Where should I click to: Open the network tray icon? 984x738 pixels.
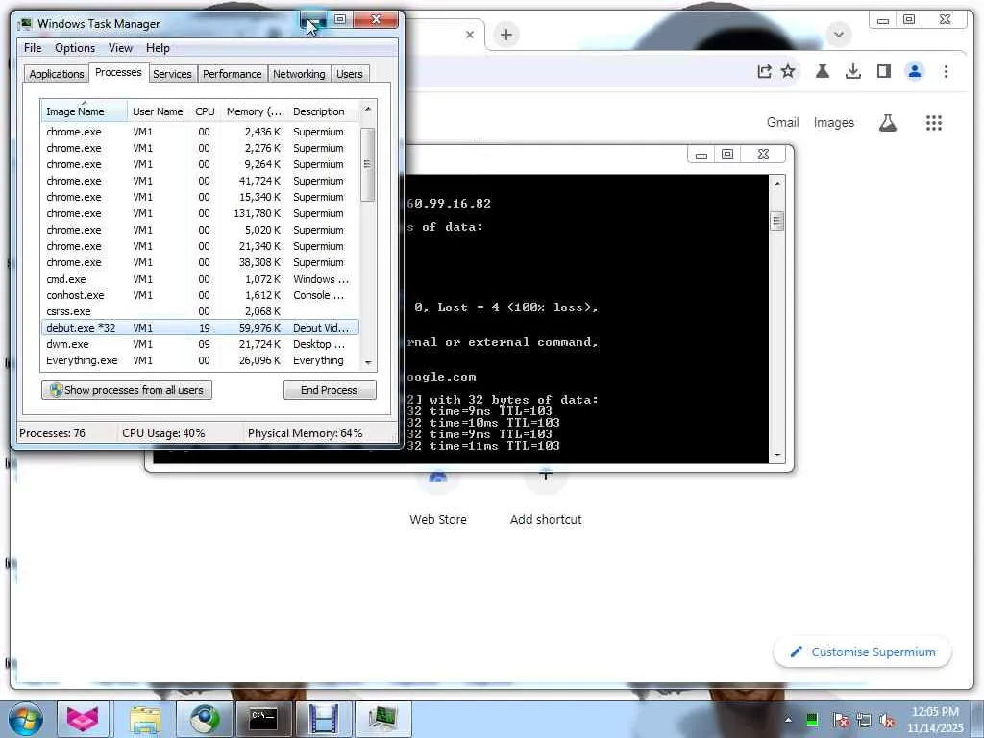pyautogui.click(x=864, y=720)
